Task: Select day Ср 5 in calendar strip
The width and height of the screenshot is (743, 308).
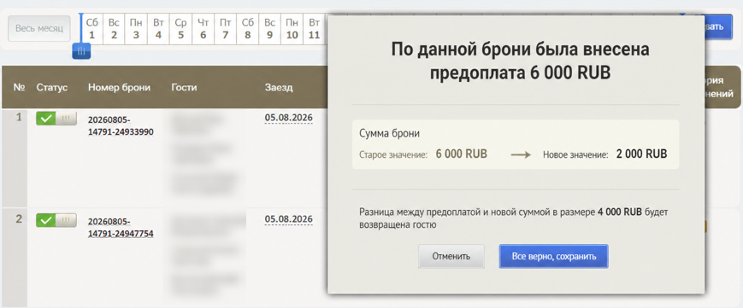Action: [180, 29]
